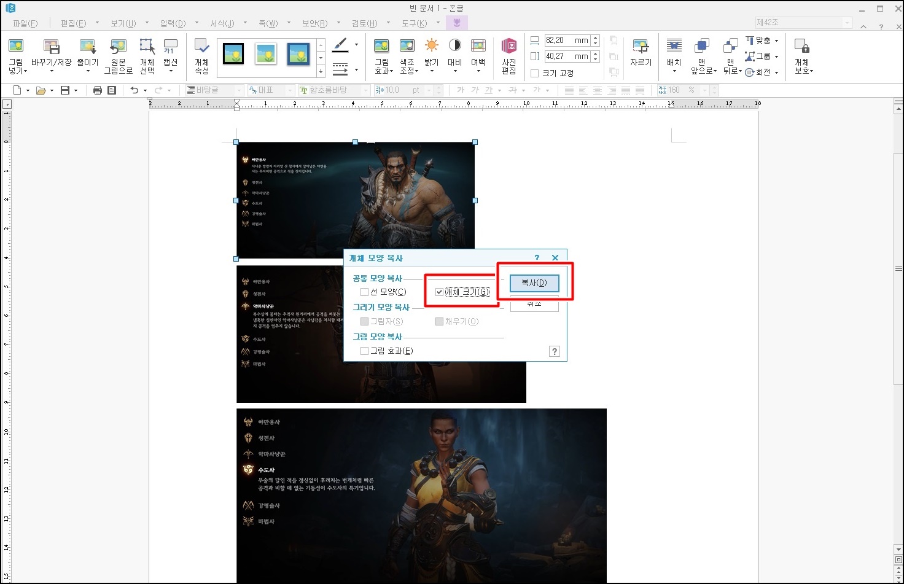
Task: Click the dialog title bar help icon
Action: (537, 258)
